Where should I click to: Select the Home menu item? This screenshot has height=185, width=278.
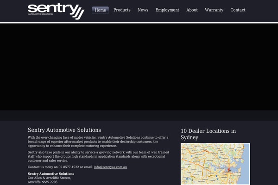click(x=101, y=10)
